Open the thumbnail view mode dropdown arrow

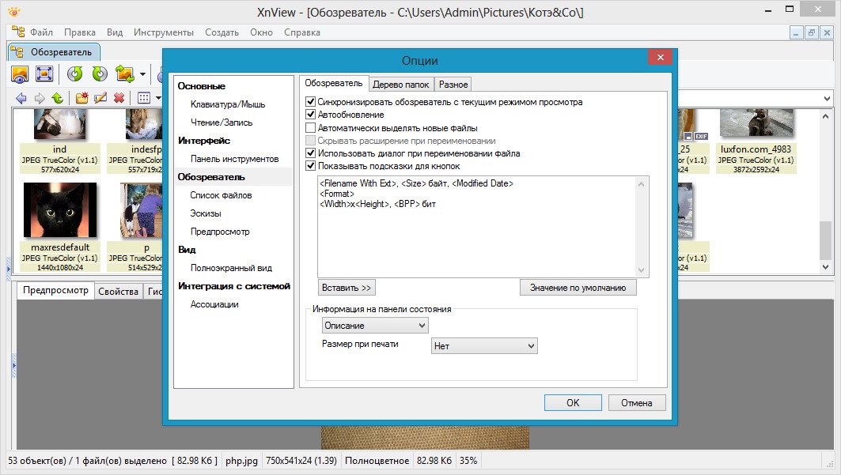pos(157,98)
